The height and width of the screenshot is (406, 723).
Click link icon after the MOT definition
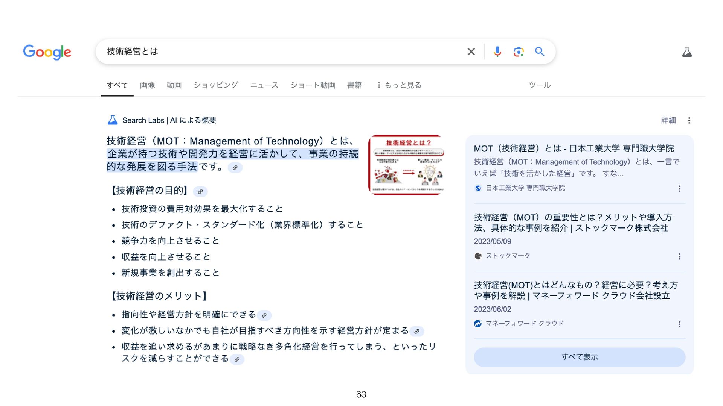(235, 168)
